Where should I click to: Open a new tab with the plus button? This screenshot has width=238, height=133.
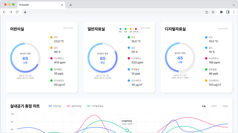click(x=70, y=5)
